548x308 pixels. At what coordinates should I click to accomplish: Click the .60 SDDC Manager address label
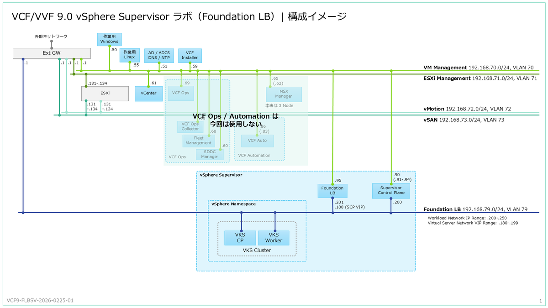coord(224,146)
